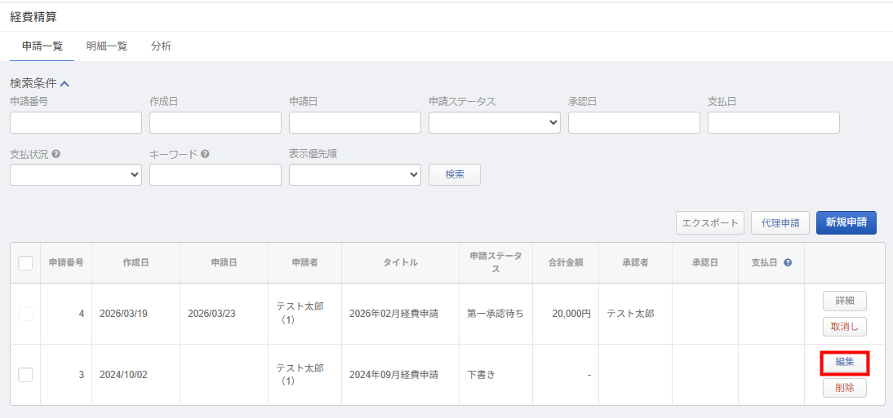Toggle the select-all checkbox in table header
The width and height of the screenshot is (893, 418).
pyautogui.click(x=25, y=263)
